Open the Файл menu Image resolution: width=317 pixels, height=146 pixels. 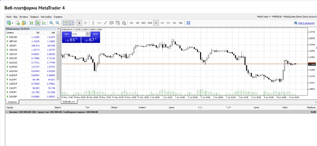[9, 17]
